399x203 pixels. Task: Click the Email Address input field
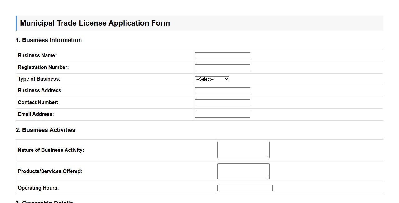[x=222, y=114]
